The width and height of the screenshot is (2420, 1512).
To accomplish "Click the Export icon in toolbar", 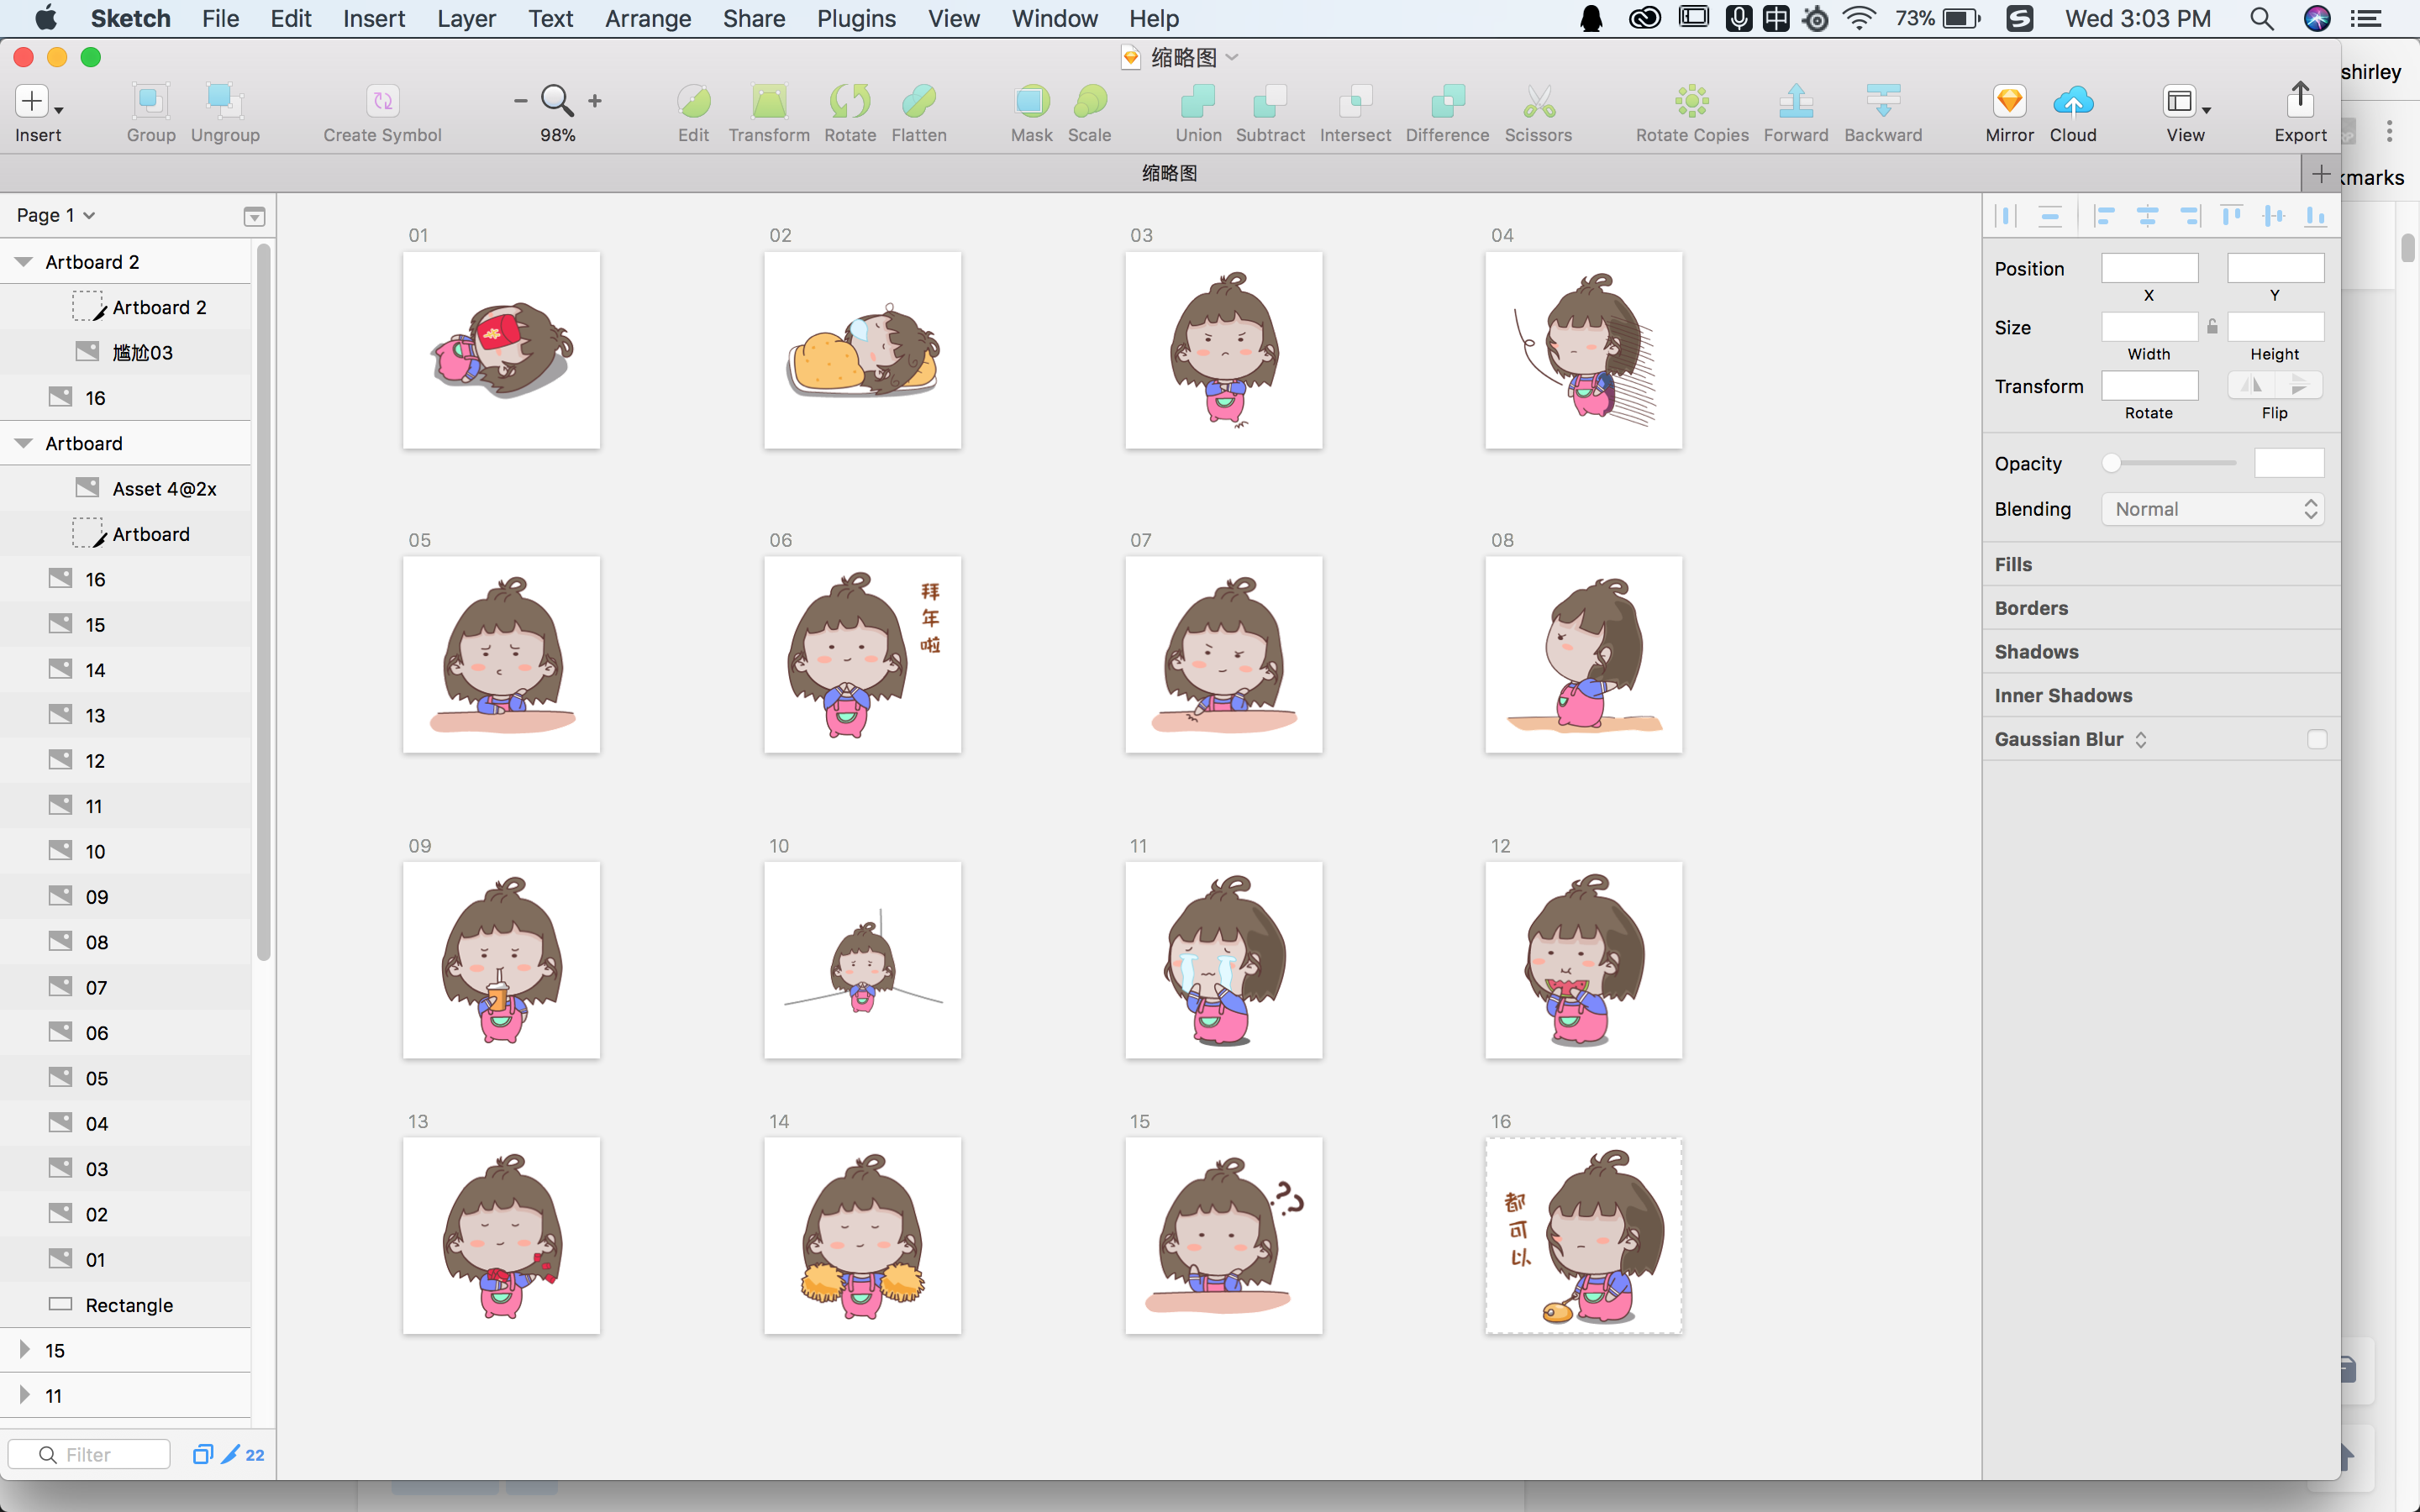I will (2299, 101).
